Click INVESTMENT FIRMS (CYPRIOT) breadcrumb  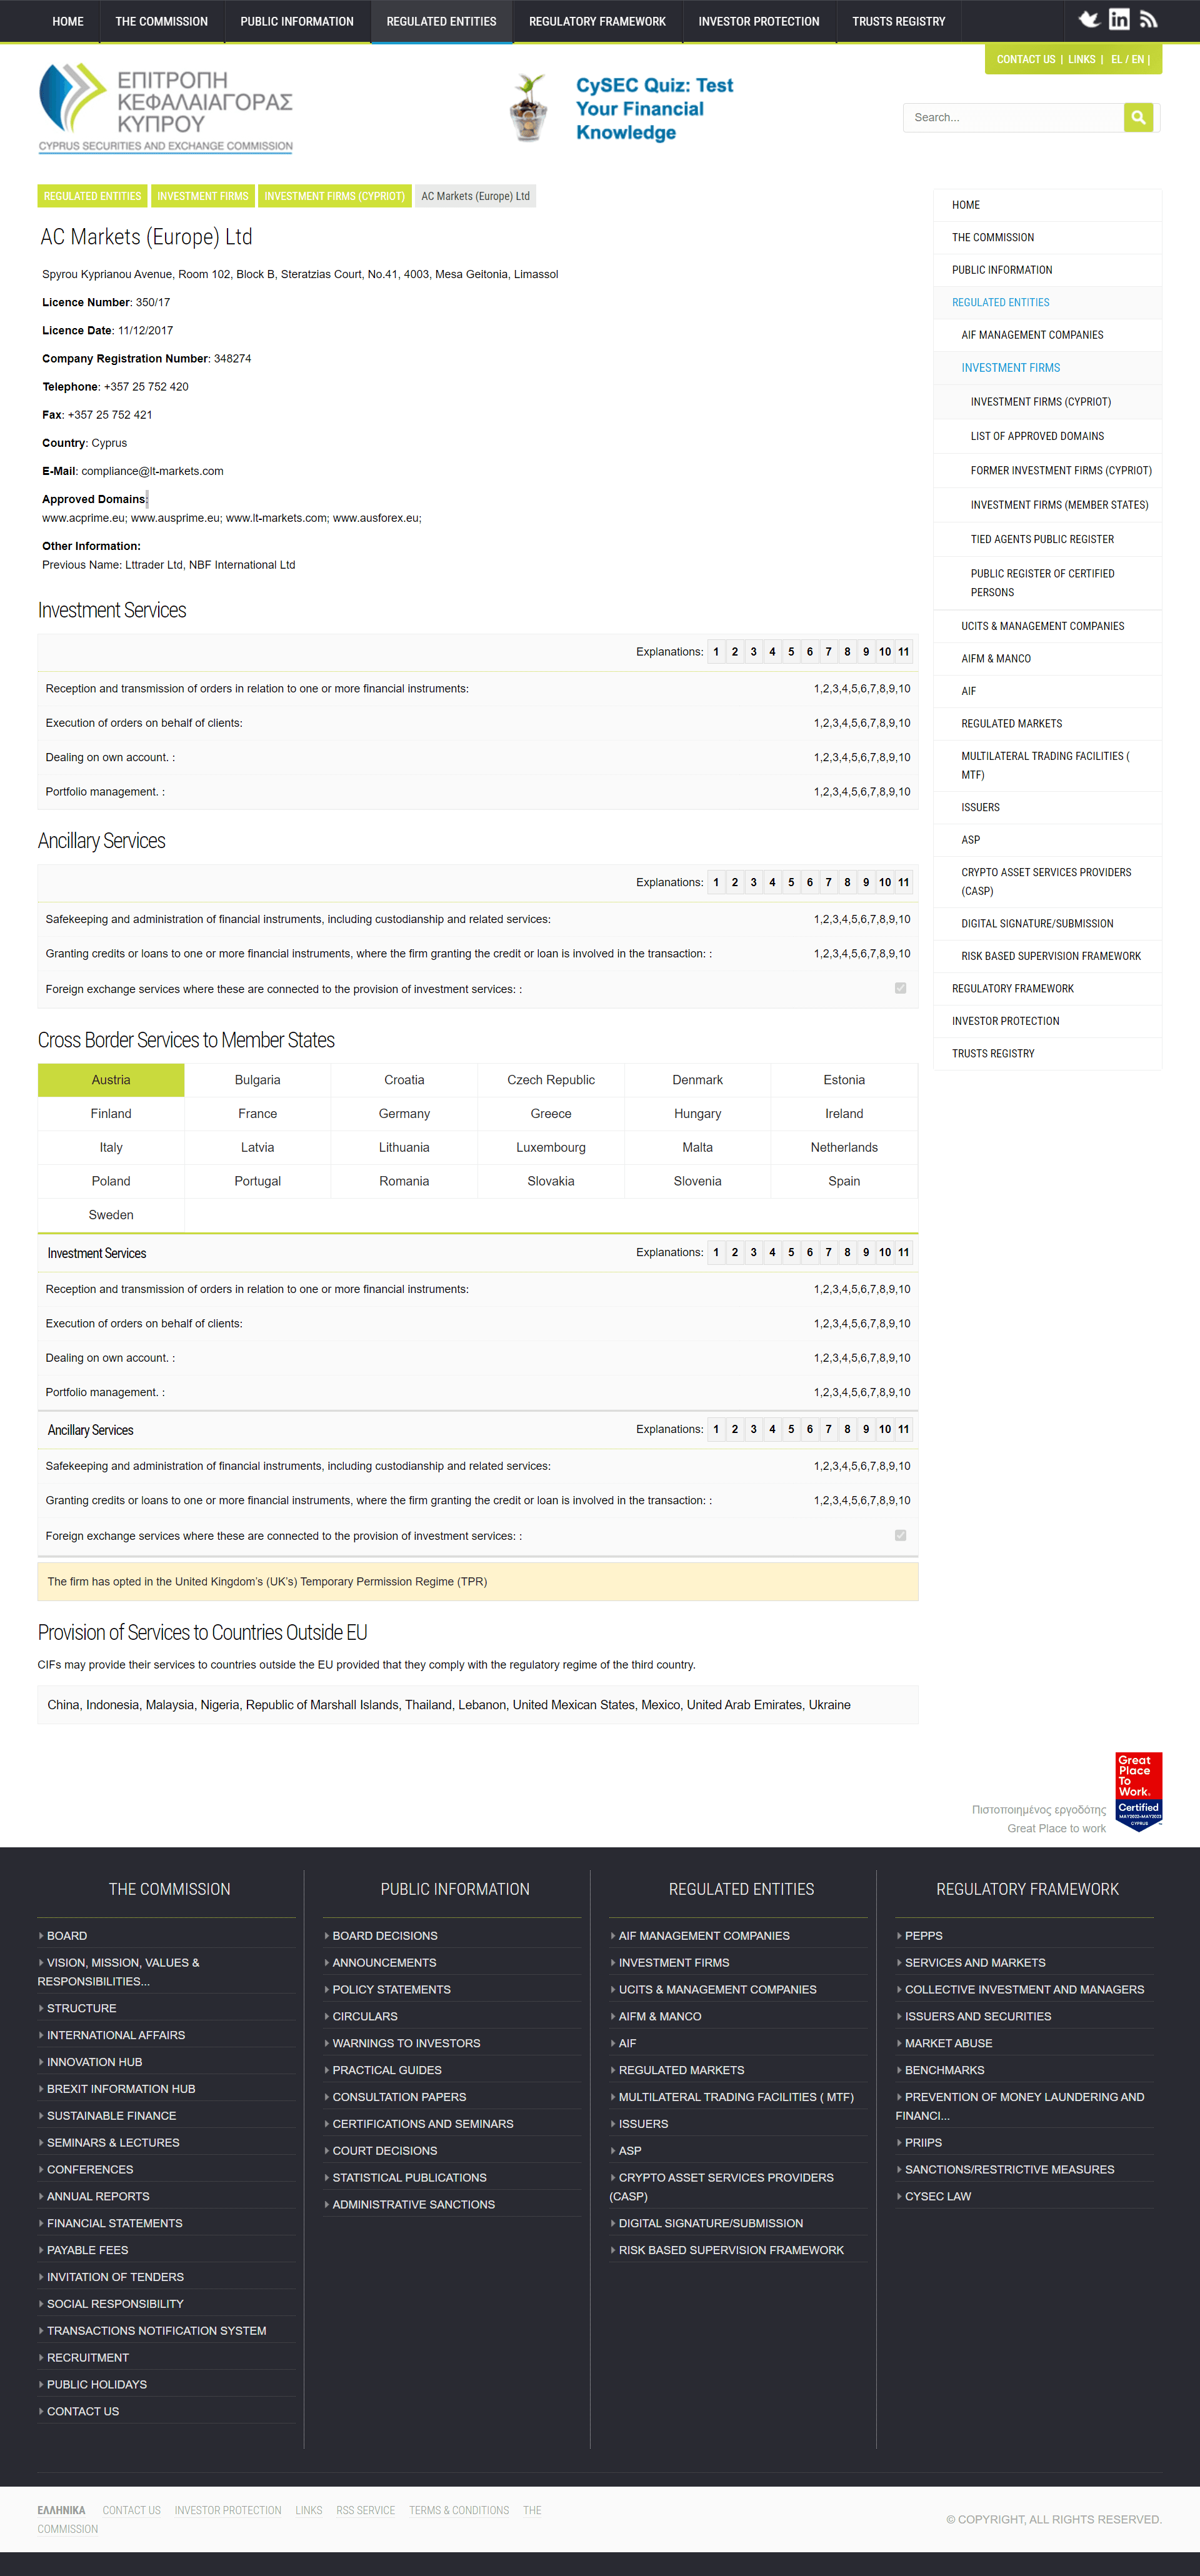point(334,196)
